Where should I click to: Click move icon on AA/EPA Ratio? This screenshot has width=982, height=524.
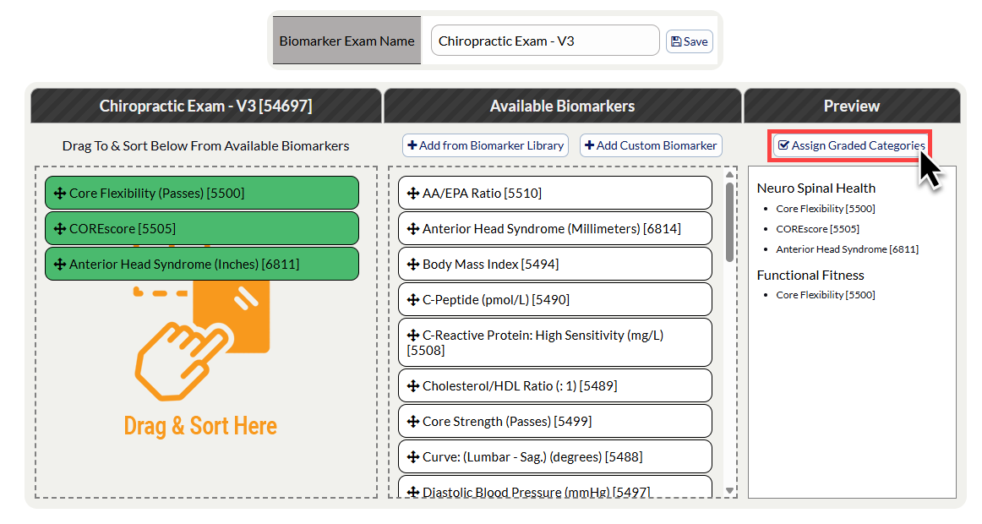tap(412, 194)
